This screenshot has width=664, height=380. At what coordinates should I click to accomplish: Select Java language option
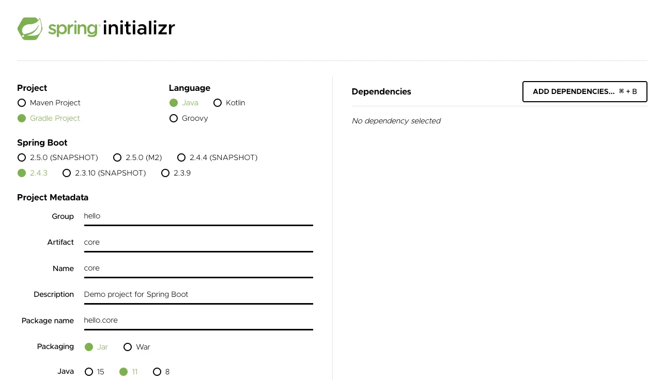[174, 103]
